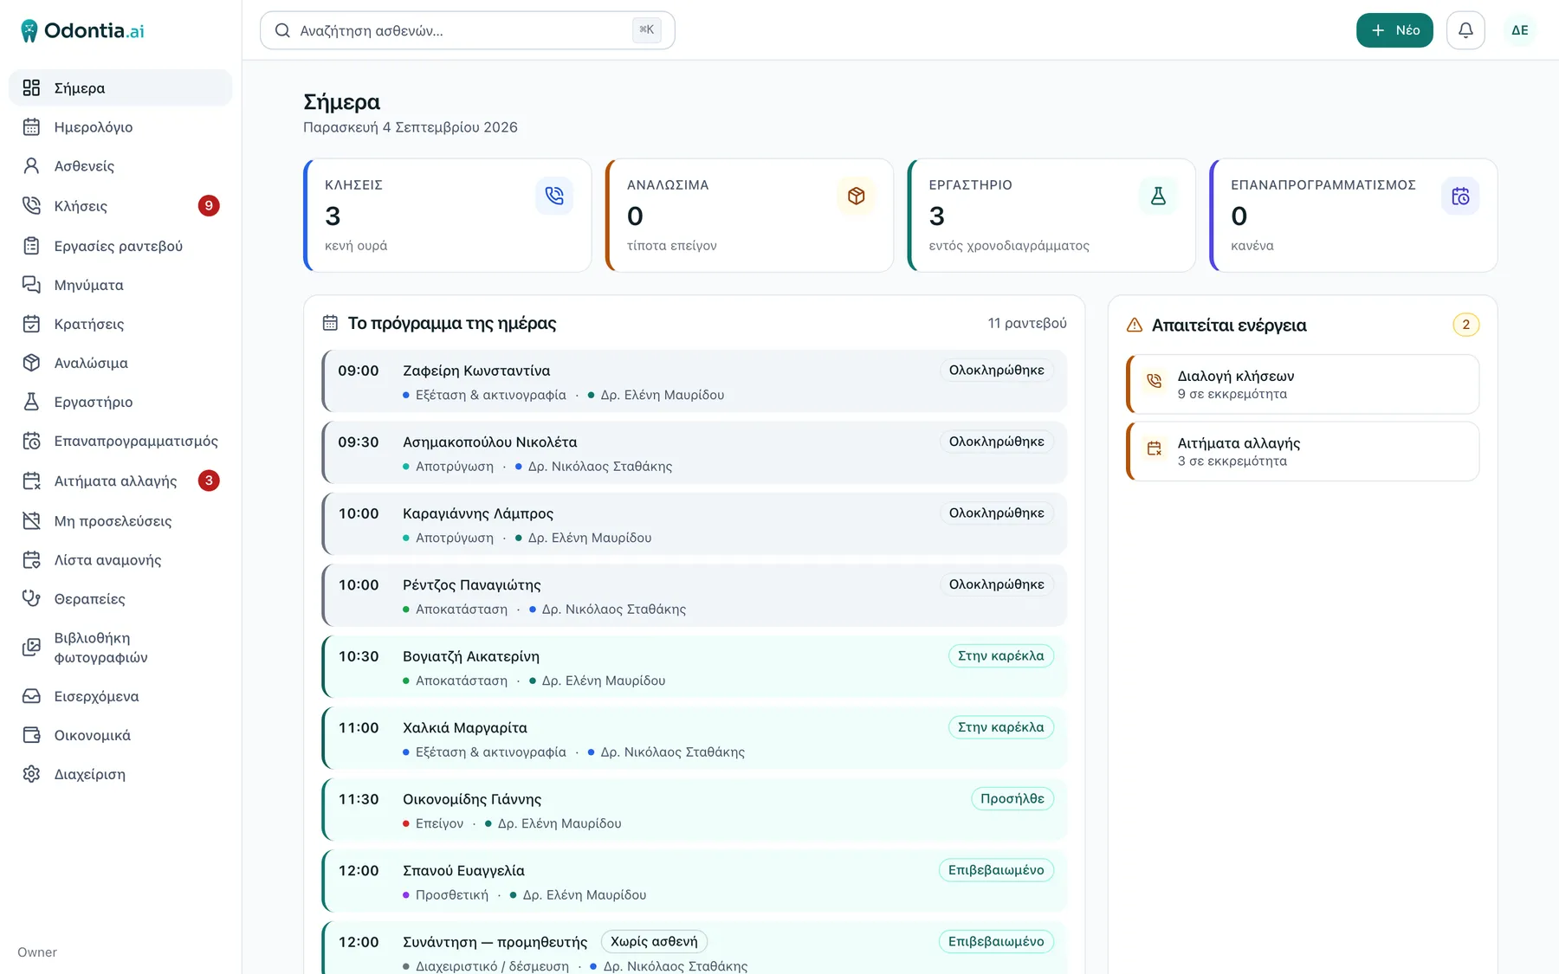Open the Αιτήματα αλλαγής pending action card
Image resolution: width=1559 pixels, height=974 pixels.
pos(1303,451)
